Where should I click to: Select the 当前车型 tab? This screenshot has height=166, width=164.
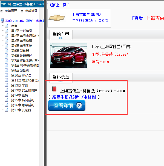pyautogui.click(x=61, y=35)
